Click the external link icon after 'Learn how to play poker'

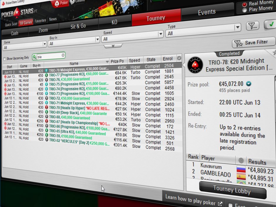coord(220,204)
